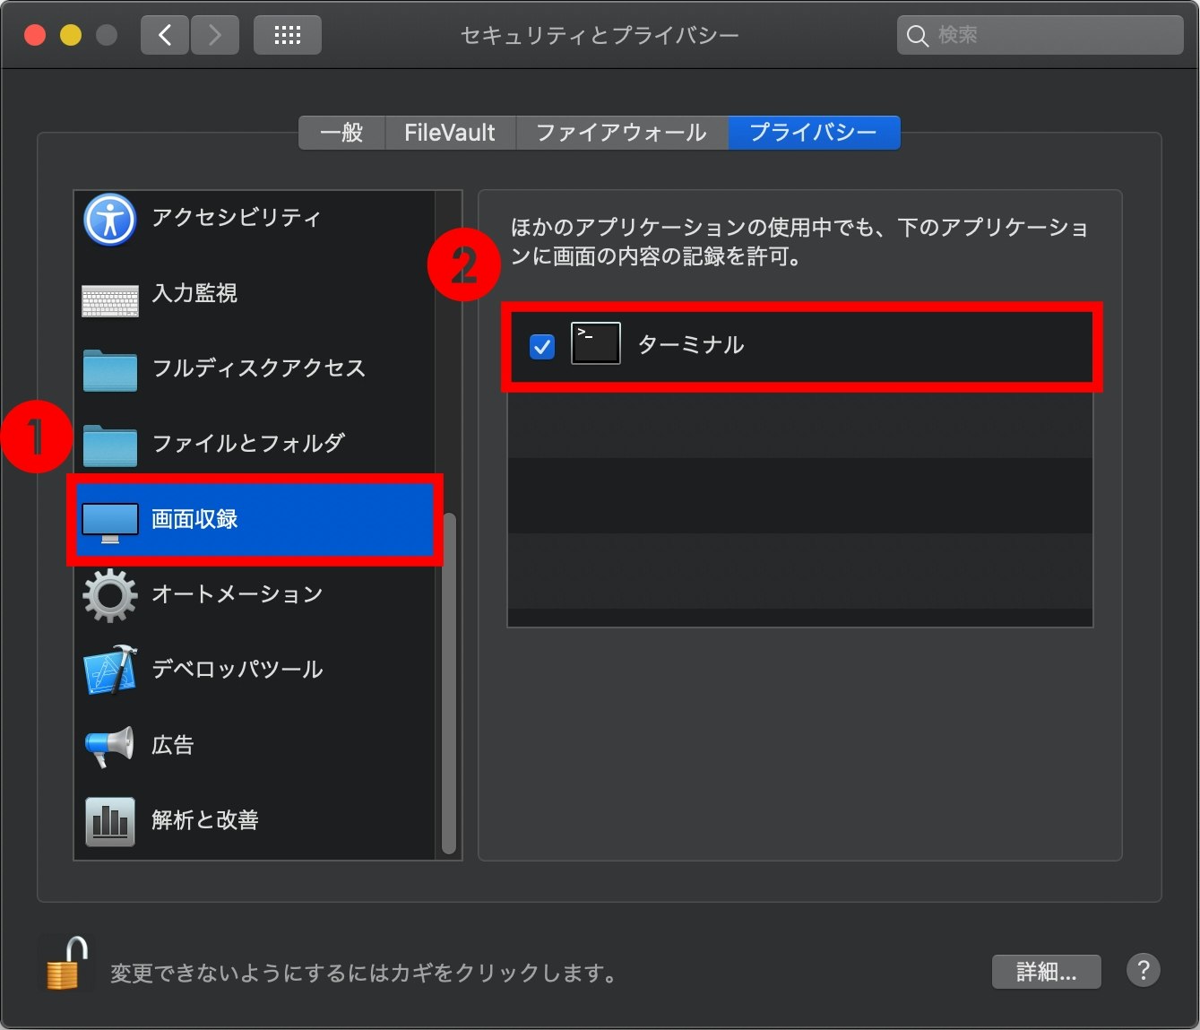The height and width of the screenshot is (1030, 1200).
Task: Open the 詳細... button
Action: point(1046,972)
